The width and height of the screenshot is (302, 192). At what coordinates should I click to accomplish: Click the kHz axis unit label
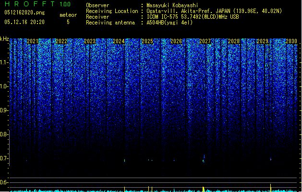(x=4, y=39)
